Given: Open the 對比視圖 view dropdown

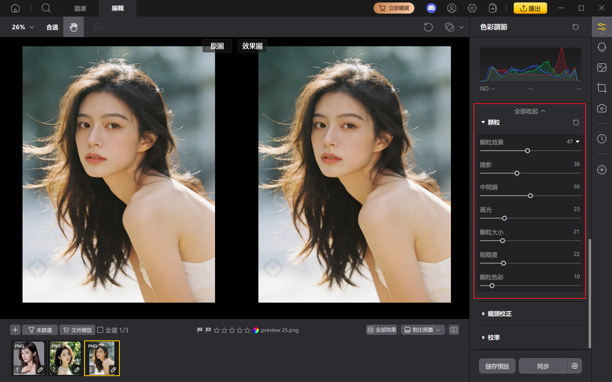Looking at the screenshot, I should pyautogui.click(x=422, y=329).
